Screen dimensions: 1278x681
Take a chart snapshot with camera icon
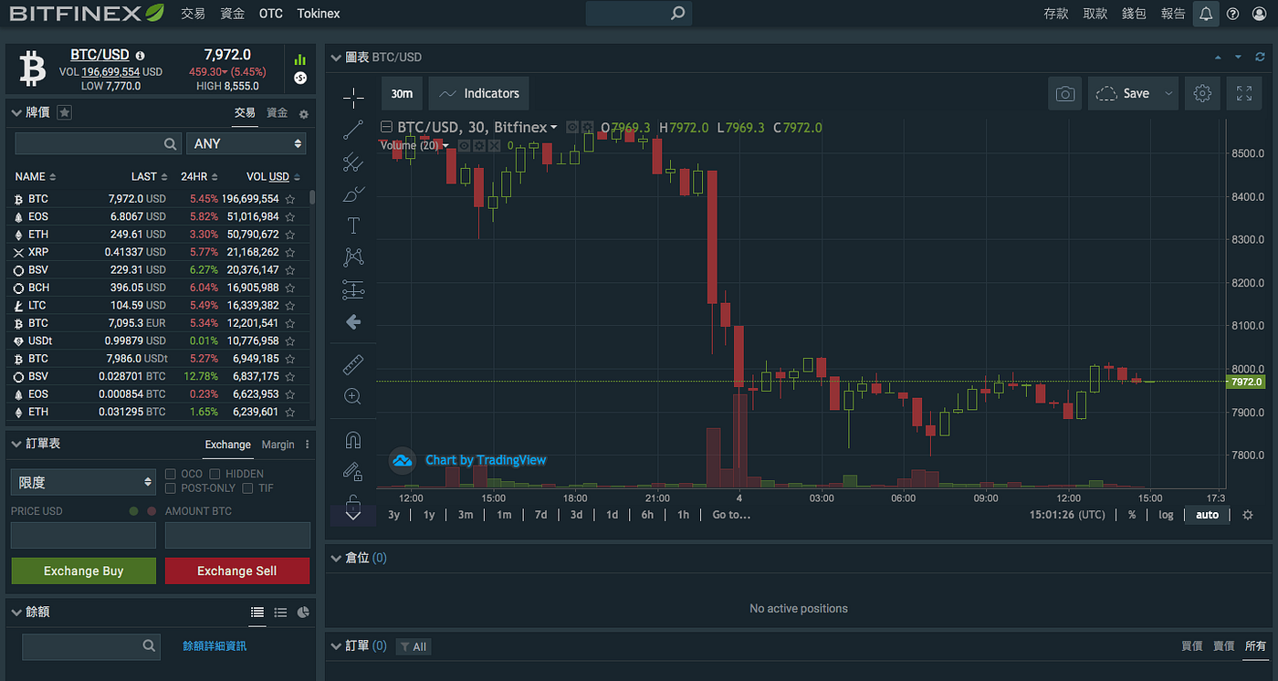[x=1064, y=93]
